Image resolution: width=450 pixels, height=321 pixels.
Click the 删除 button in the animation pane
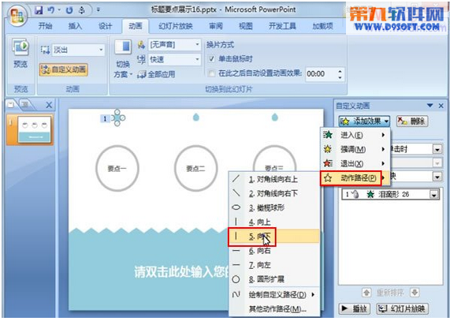click(x=412, y=121)
